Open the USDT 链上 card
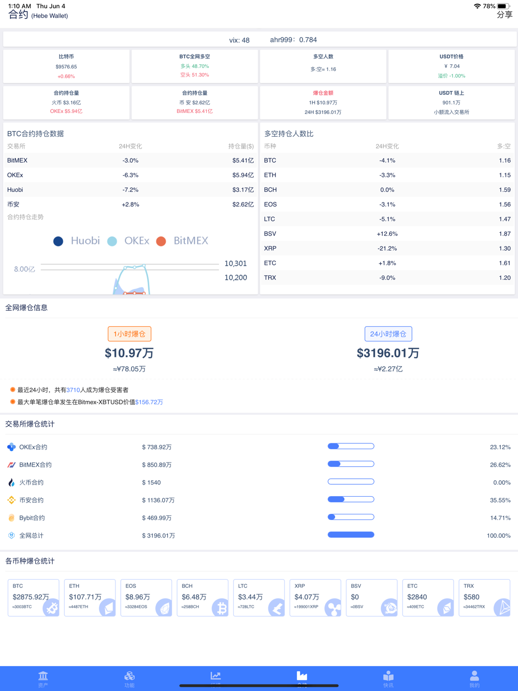Image resolution: width=518 pixels, height=691 pixels. tap(452, 103)
